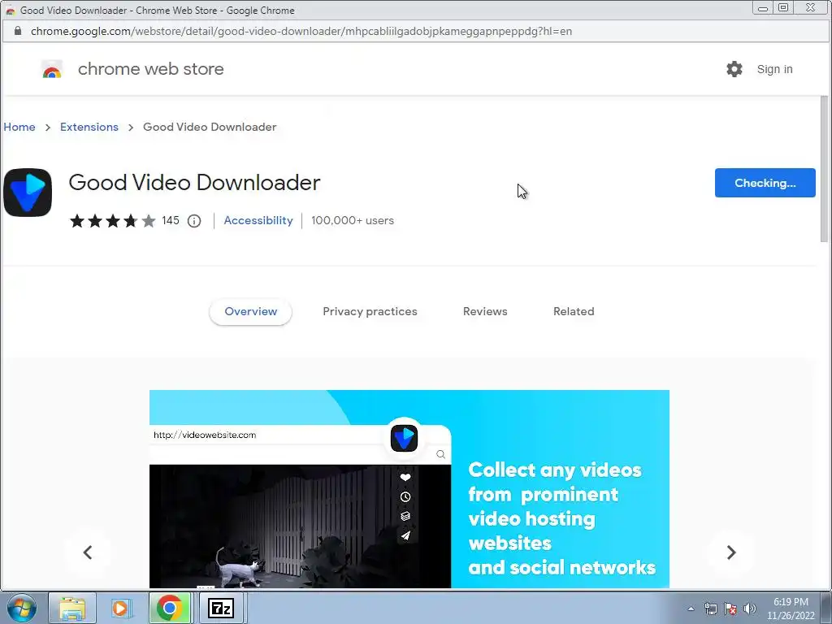
Task: Open the Extensions breadcrumb link
Action: pyautogui.click(x=89, y=127)
